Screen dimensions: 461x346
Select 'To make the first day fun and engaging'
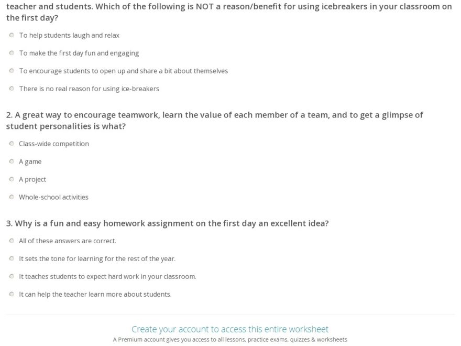pos(11,52)
